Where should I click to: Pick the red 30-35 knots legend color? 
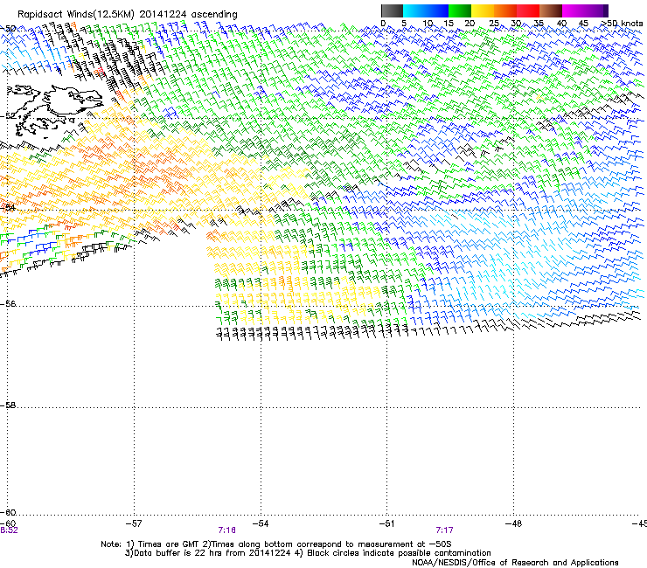coord(528,10)
